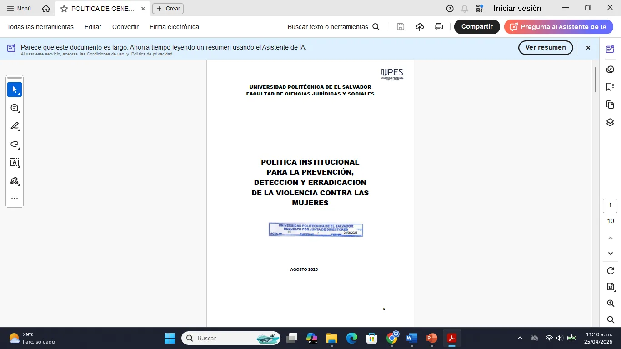Open the Editar menu item
Screen dimensions: 621x349
coord(93,27)
